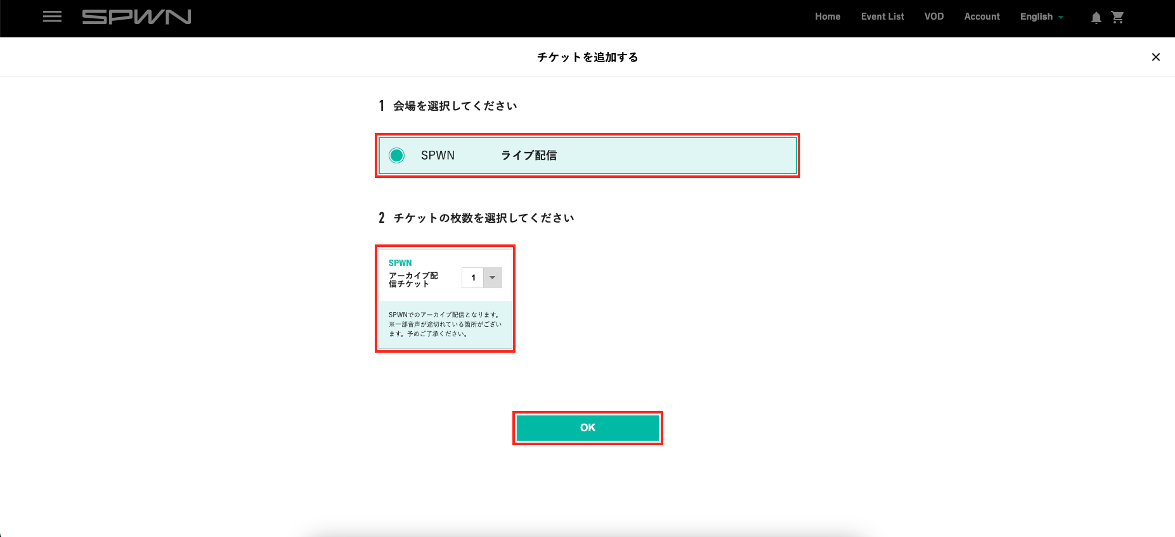Click the OK button

(588, 427)
